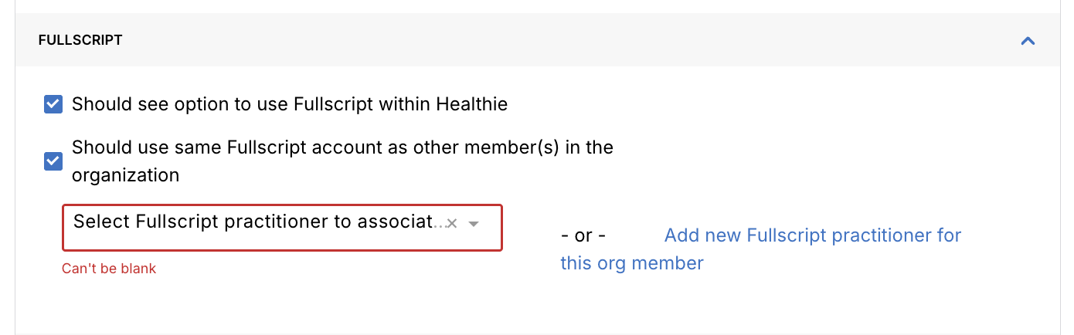Click the FULLSCRIPT section header title
Screen dimensions: 1074x335
click(x=80, y=40)
